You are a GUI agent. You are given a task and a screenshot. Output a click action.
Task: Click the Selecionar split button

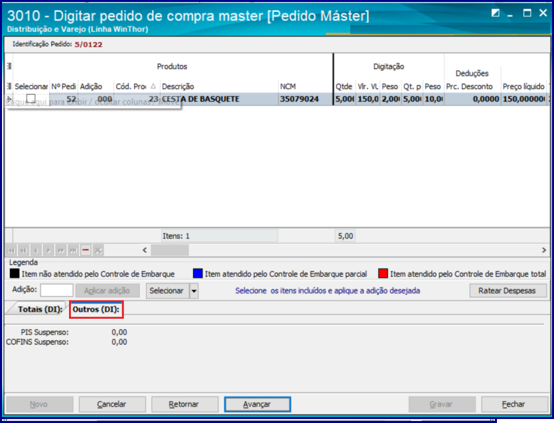click(x=167, y=291)
